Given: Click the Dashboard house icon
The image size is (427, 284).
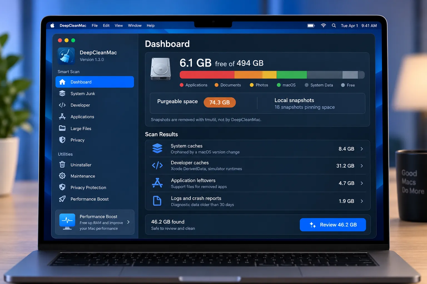Looking at the screenshot, I should (x=62, y=82).
